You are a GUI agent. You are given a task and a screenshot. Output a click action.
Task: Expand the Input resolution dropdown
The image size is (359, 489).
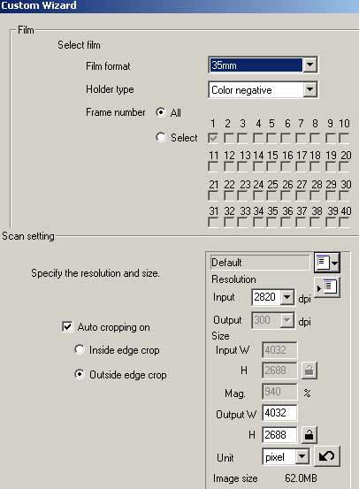[x=287, y=297]
